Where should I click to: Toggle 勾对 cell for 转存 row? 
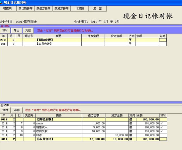pyautogui.click(x=163, y=135)
